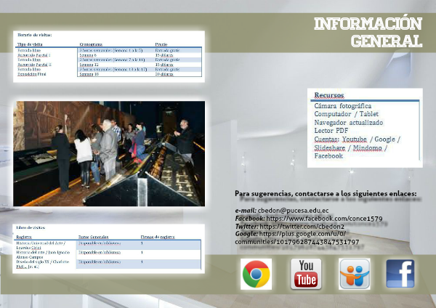Screen dimensions: 436x308
Task: Click the Firmas de registro column header
Action: [x=158, y=237]
